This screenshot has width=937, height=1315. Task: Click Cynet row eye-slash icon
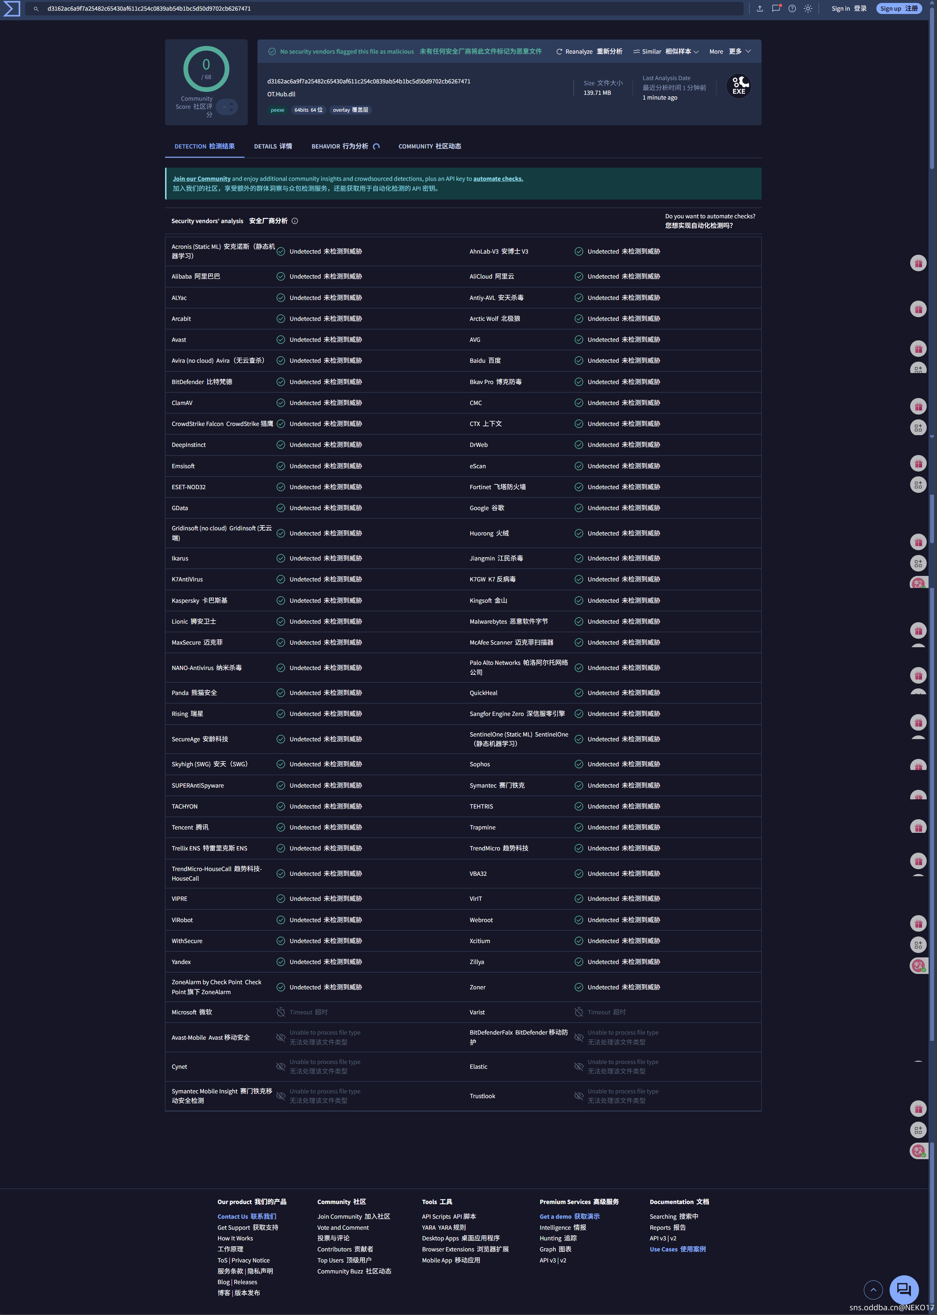[280, 1067]
